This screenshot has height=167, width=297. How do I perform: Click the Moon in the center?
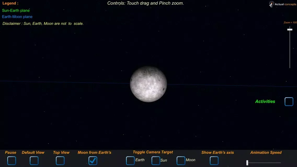tap(148, 84)
